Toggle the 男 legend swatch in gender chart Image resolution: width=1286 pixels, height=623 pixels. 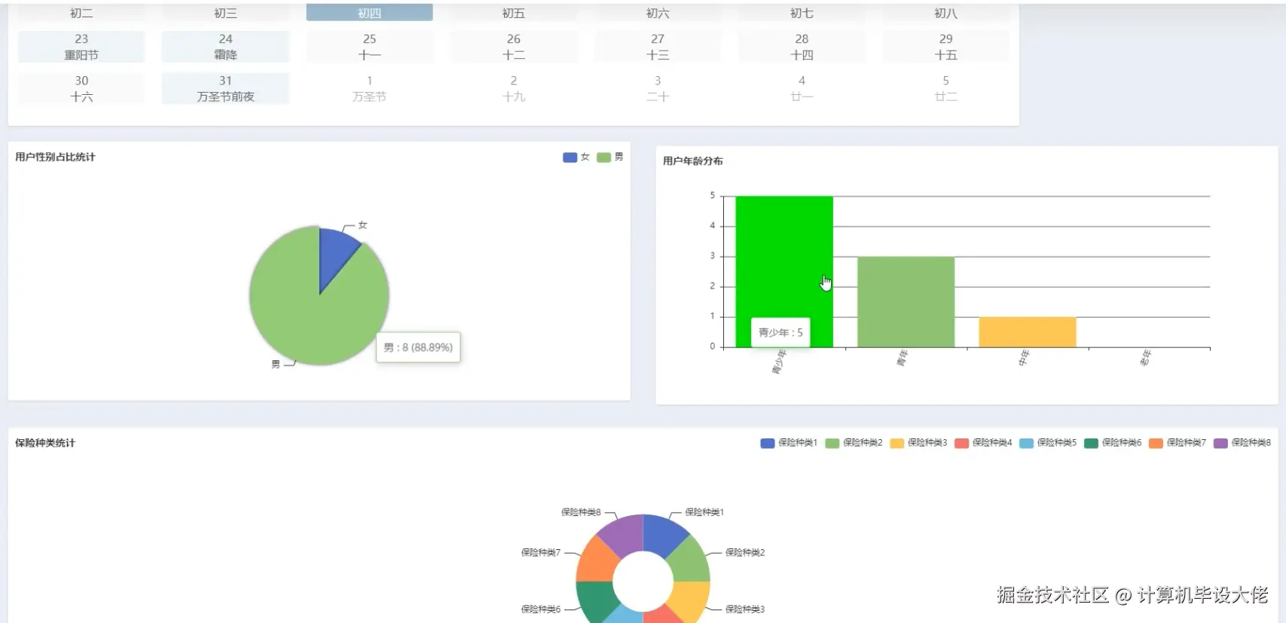tap(603, 157)
